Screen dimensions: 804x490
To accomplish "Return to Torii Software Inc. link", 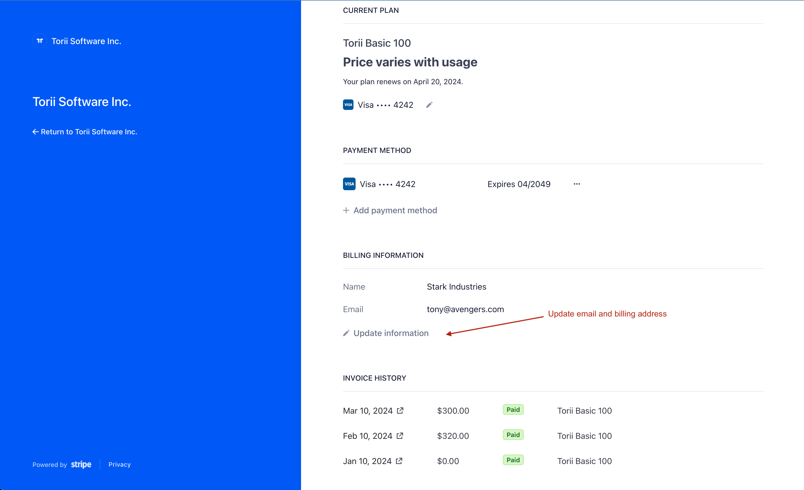I will [x=85, y=132].
